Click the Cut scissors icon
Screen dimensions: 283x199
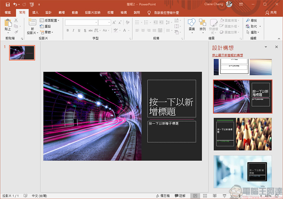pos(16,20)
